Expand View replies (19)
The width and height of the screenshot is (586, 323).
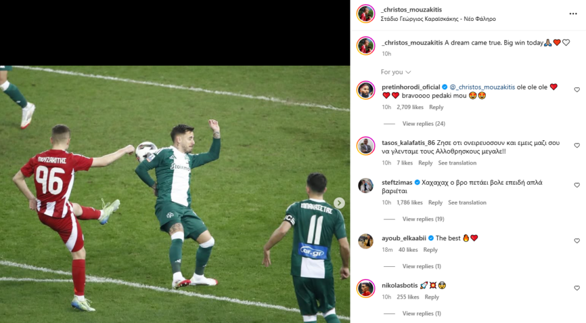point(423,219)
